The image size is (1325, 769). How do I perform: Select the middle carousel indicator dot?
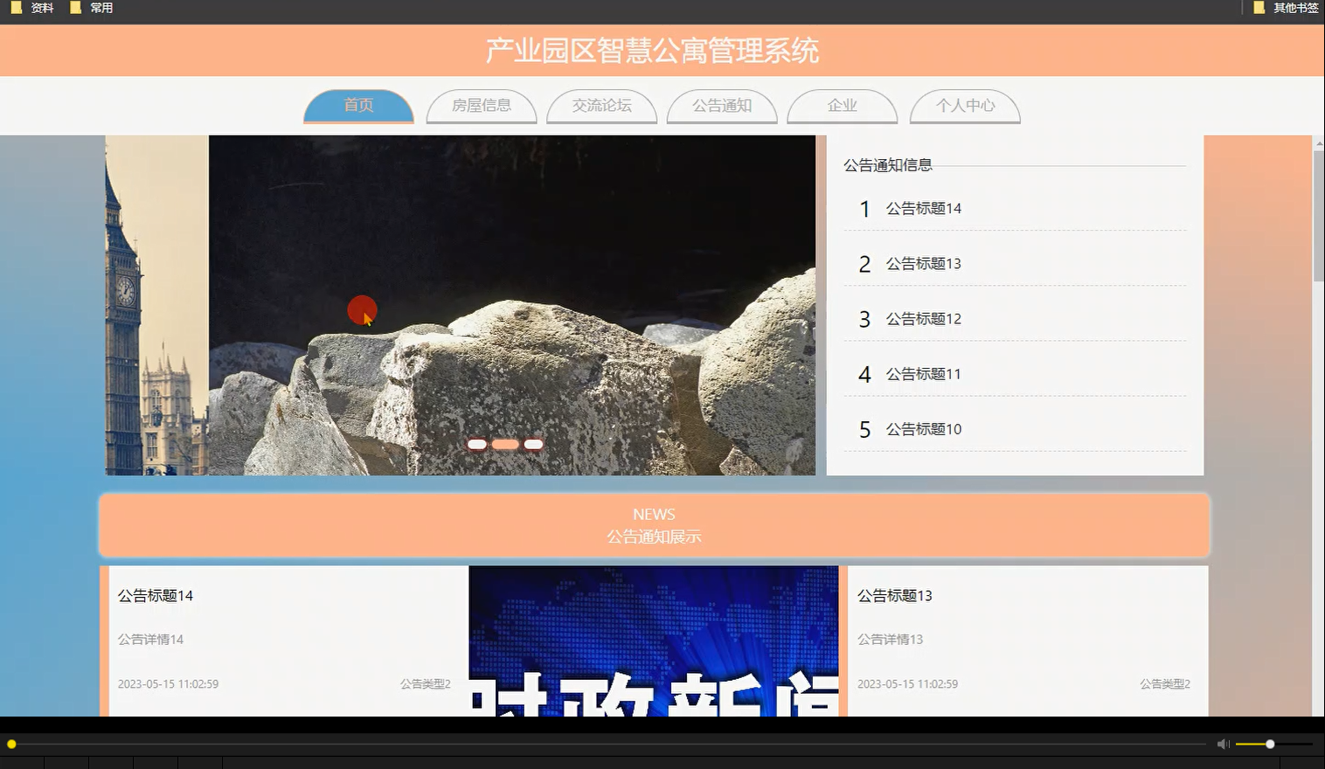[504, 444]
